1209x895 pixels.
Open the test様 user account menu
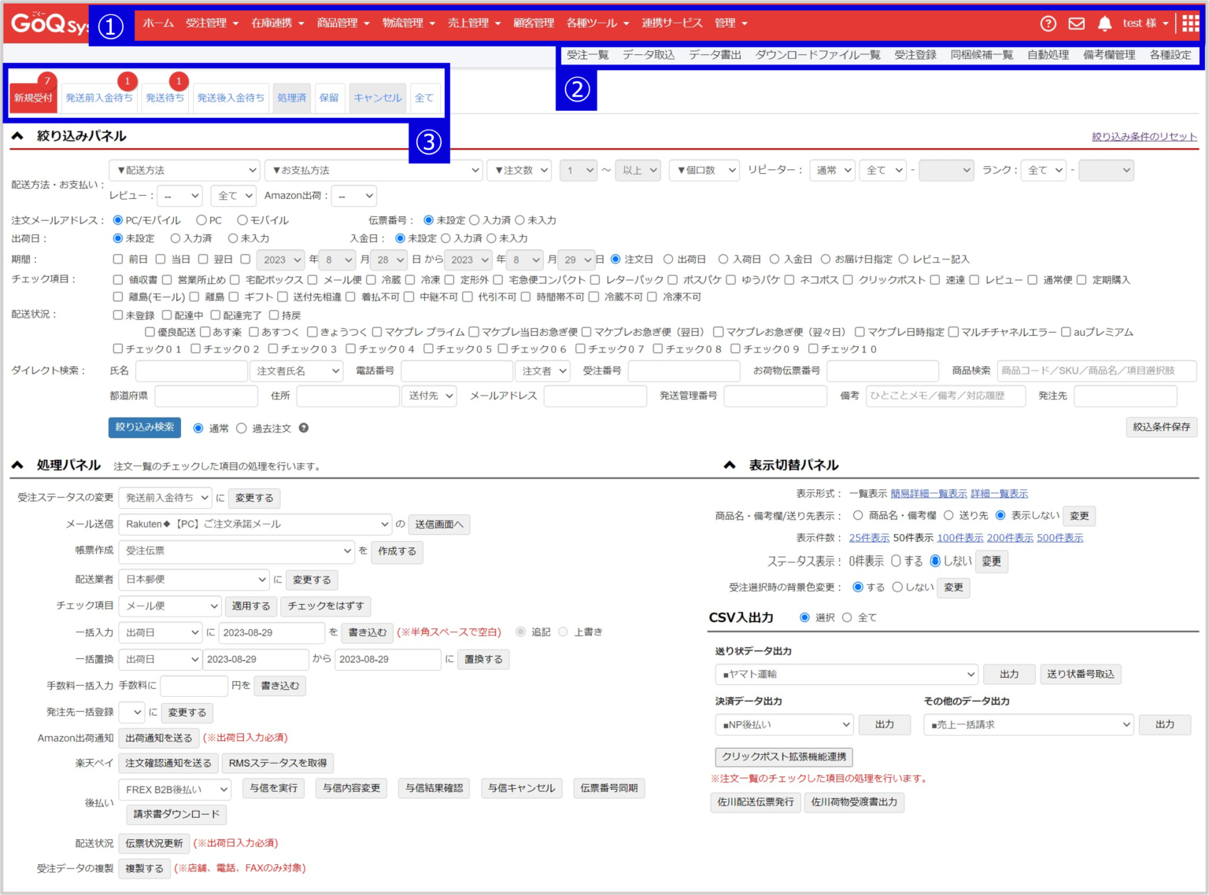pos(1141,24)
